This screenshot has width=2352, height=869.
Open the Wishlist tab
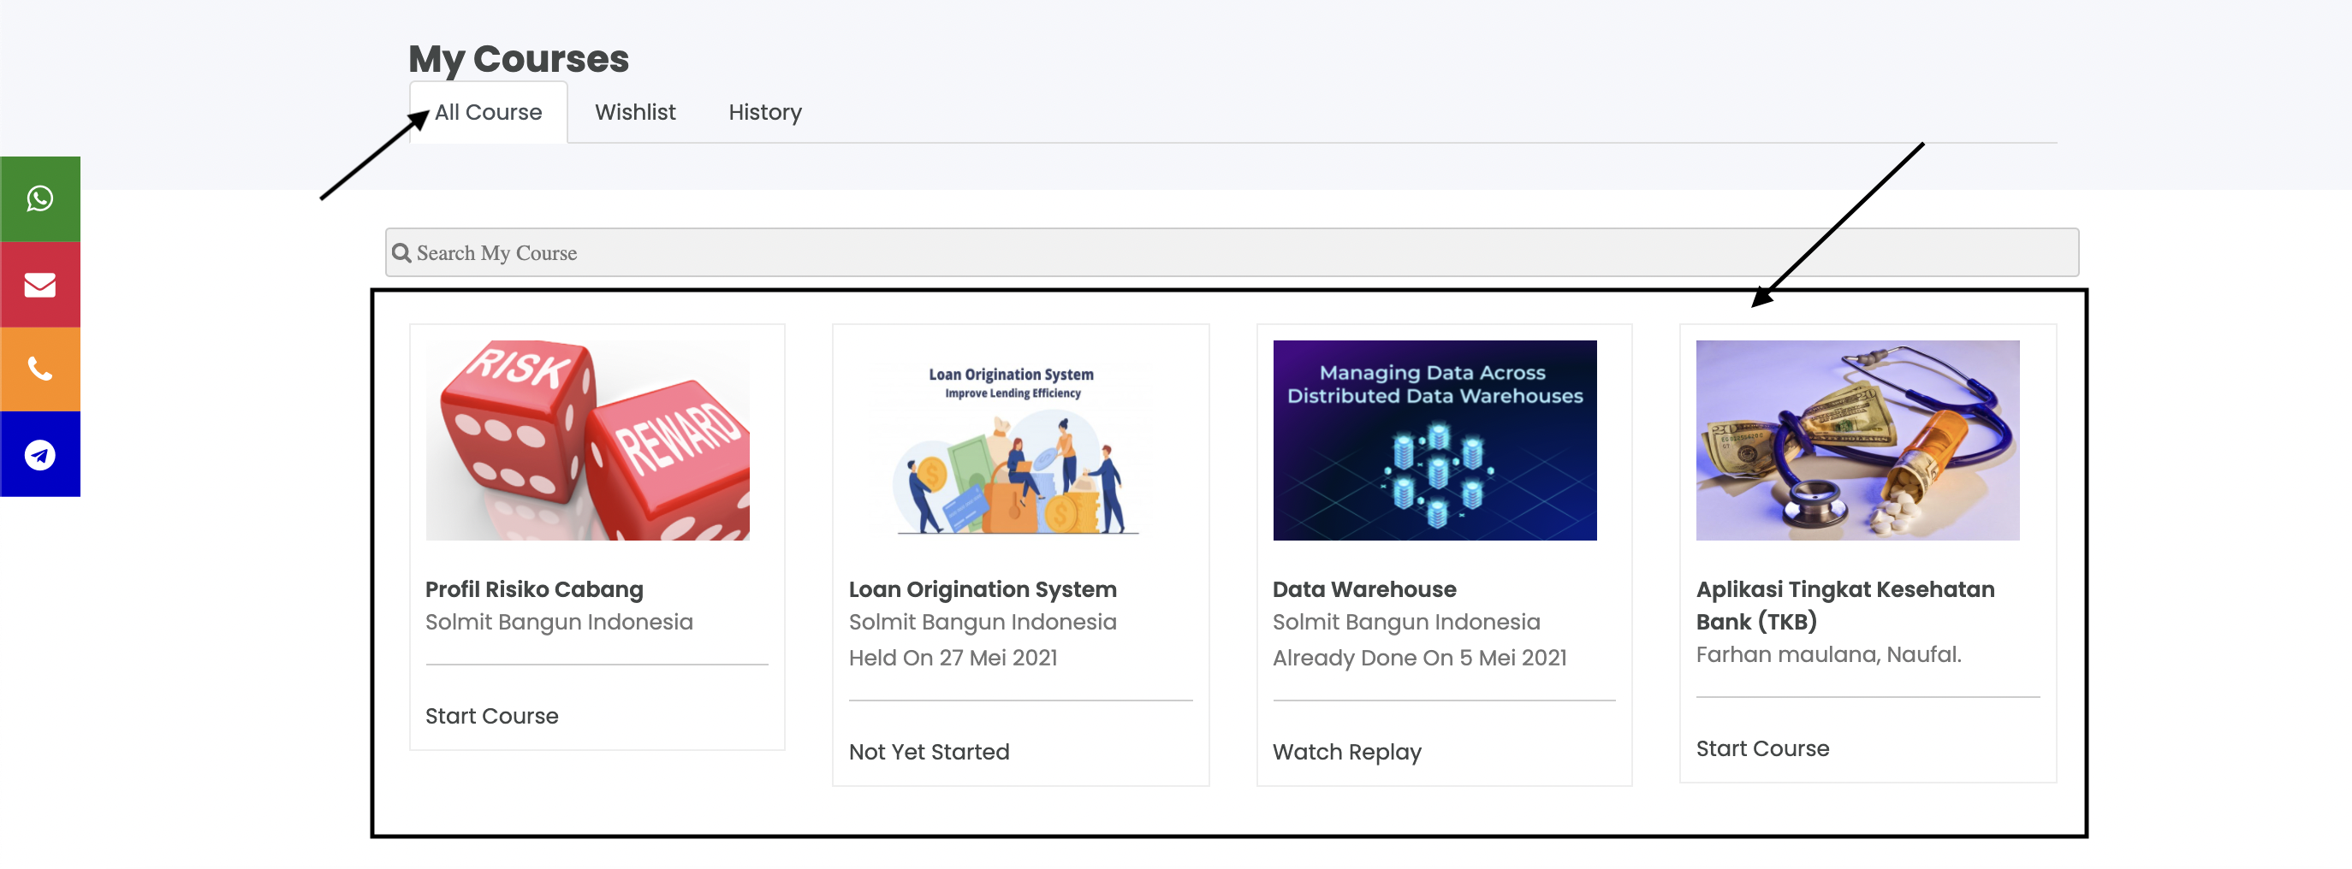[635, 112]
